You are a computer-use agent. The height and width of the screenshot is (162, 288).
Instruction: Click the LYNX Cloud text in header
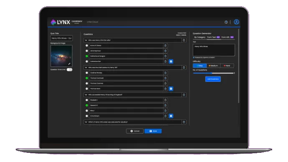(x=92, y=22)
